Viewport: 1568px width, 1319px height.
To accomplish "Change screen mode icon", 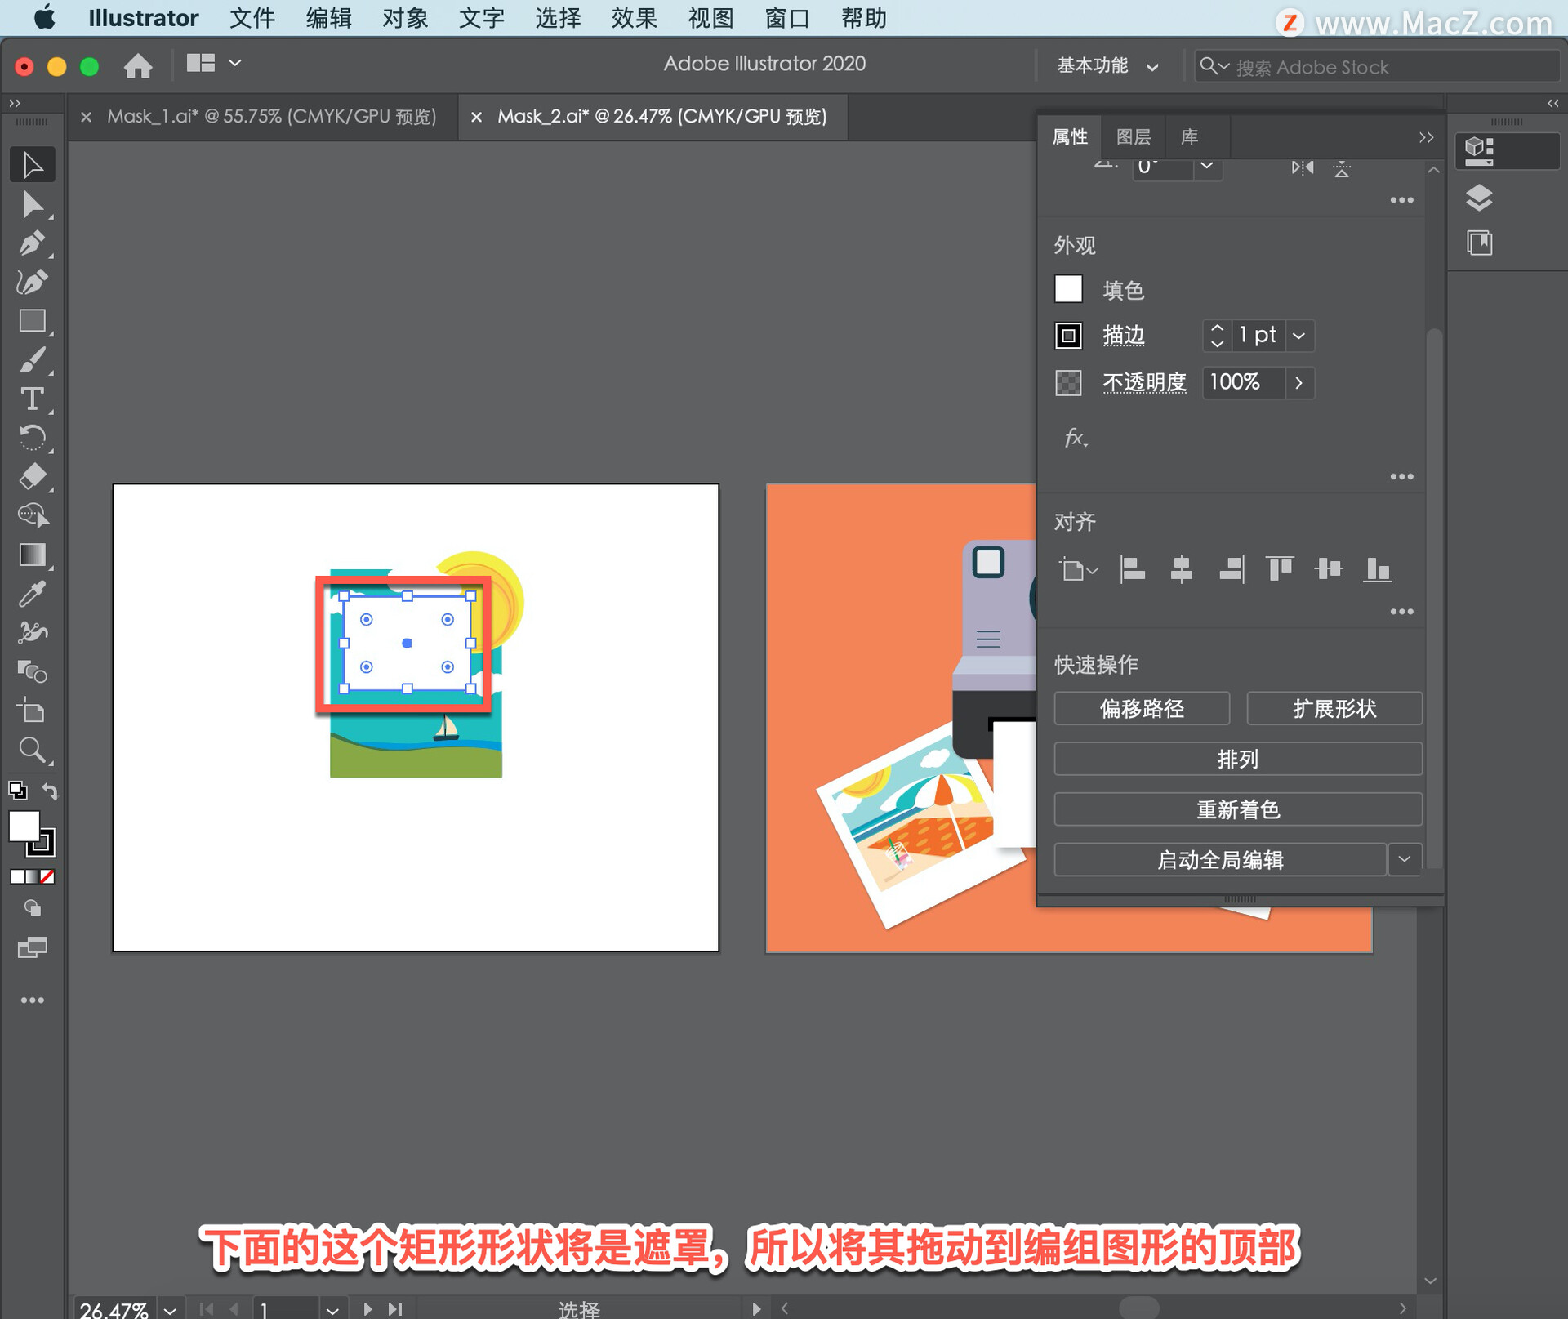I will (33, 947).
